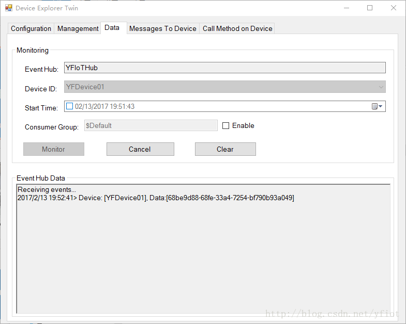Viewport: 406px width, 324px height.
Task: Open the Management tab
Action: pyautogui.click(x=78, y=28)
